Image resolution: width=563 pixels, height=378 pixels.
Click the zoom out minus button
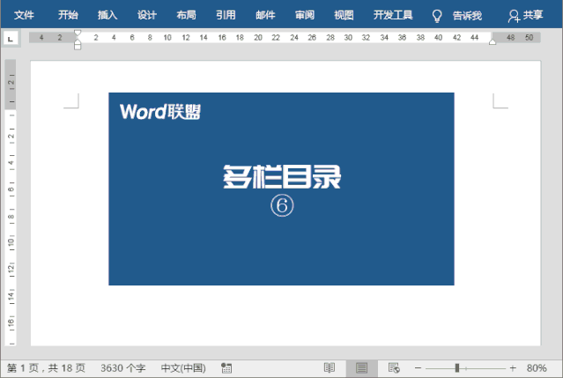point(418,368)
